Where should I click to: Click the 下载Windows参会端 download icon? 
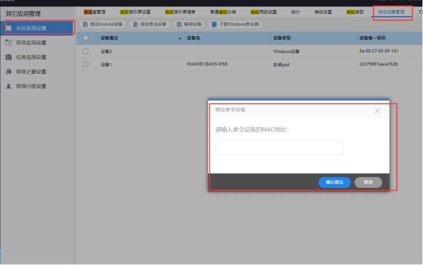(x=214, y=25)
